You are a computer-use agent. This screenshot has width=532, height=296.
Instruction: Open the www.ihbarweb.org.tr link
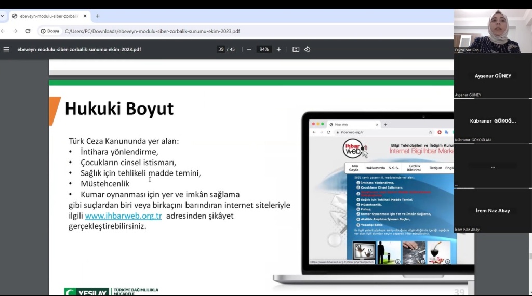(124, 216)
